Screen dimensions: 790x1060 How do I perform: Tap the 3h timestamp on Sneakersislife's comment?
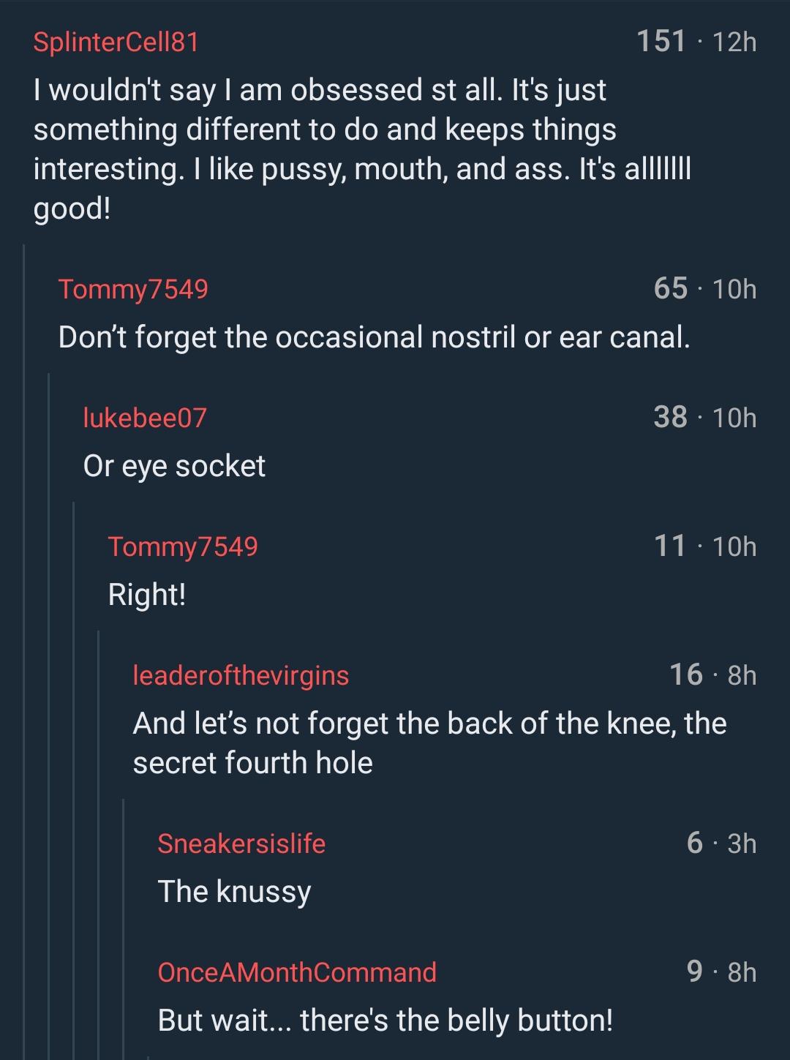coord(742,843)
